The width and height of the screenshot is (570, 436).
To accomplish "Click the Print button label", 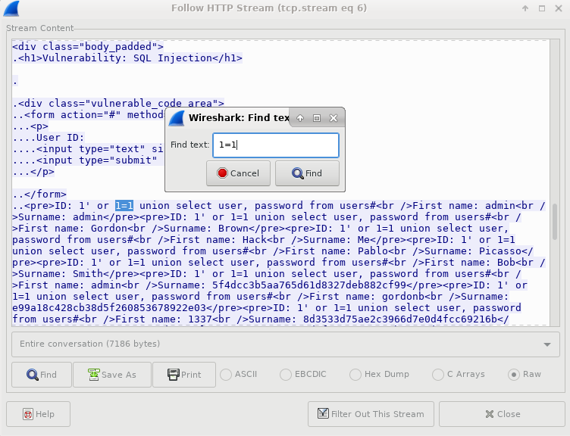I will click(191, 375).
